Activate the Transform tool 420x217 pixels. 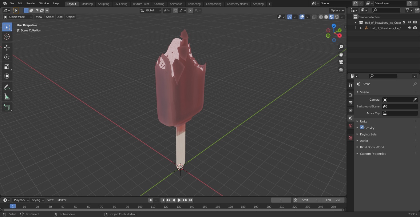7,76
